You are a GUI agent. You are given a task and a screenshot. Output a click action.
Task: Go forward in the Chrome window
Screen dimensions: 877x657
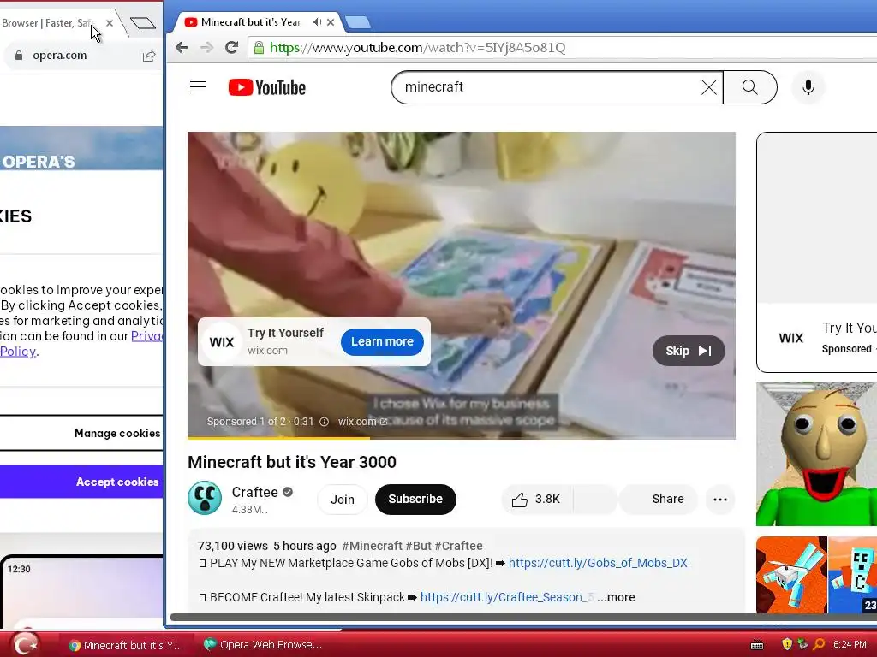pyautogui.click(x=207, y=48)
